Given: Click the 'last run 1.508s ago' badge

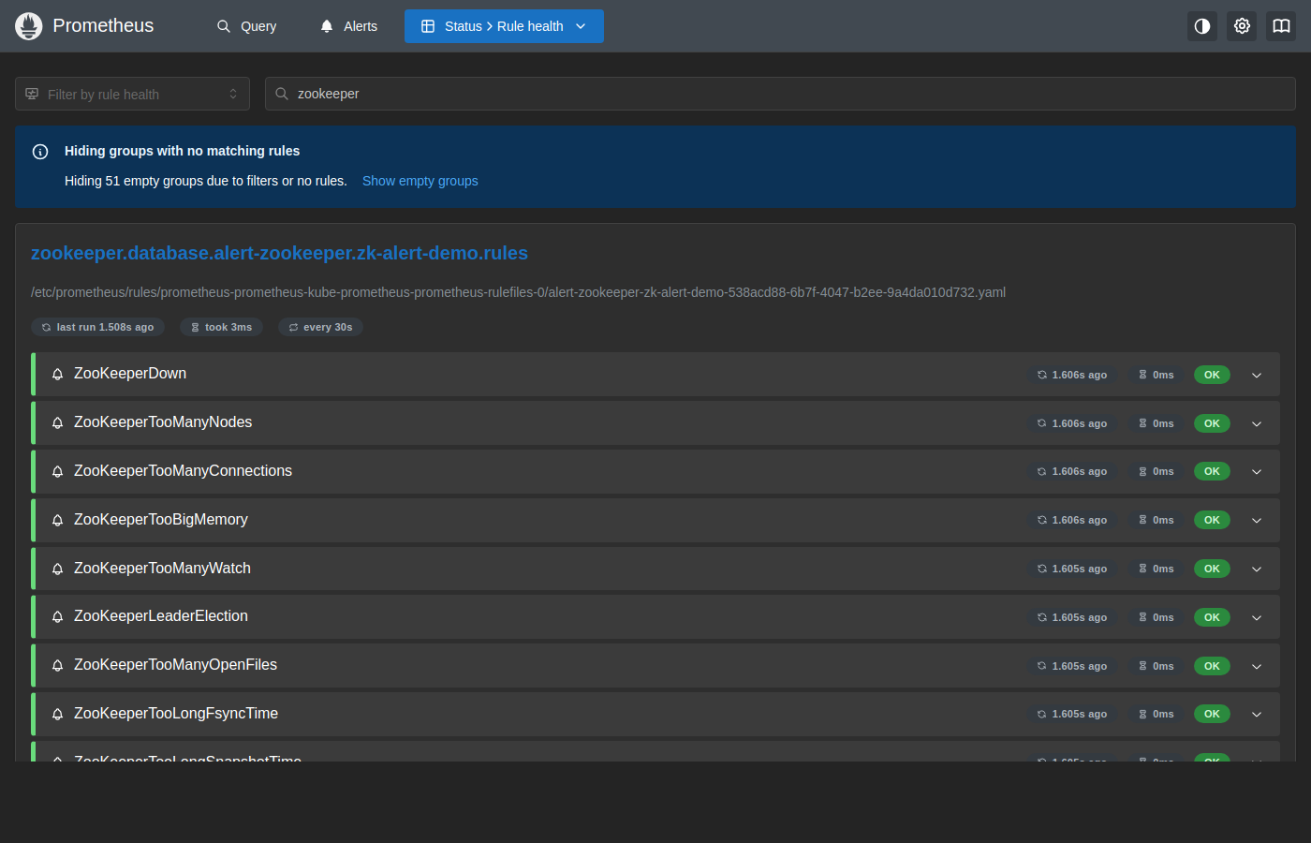Looking at the screenshot, I should (97, 327).
